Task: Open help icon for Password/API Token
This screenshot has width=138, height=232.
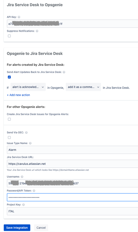Action: point(34,191)
